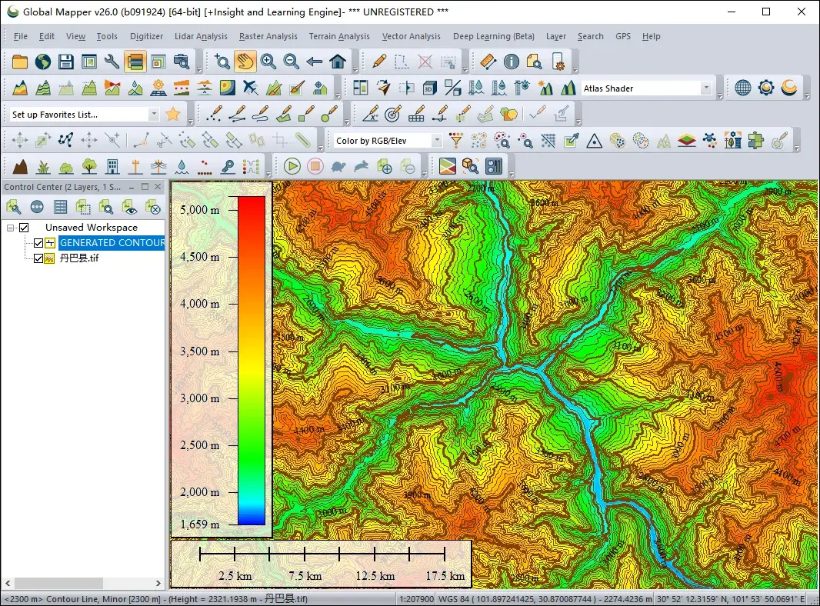The height and width of the screenshot is (606, 820).
Task: Open the Atlas Shader dropdown
Action: pyautogui.click(x=705, y=88)
